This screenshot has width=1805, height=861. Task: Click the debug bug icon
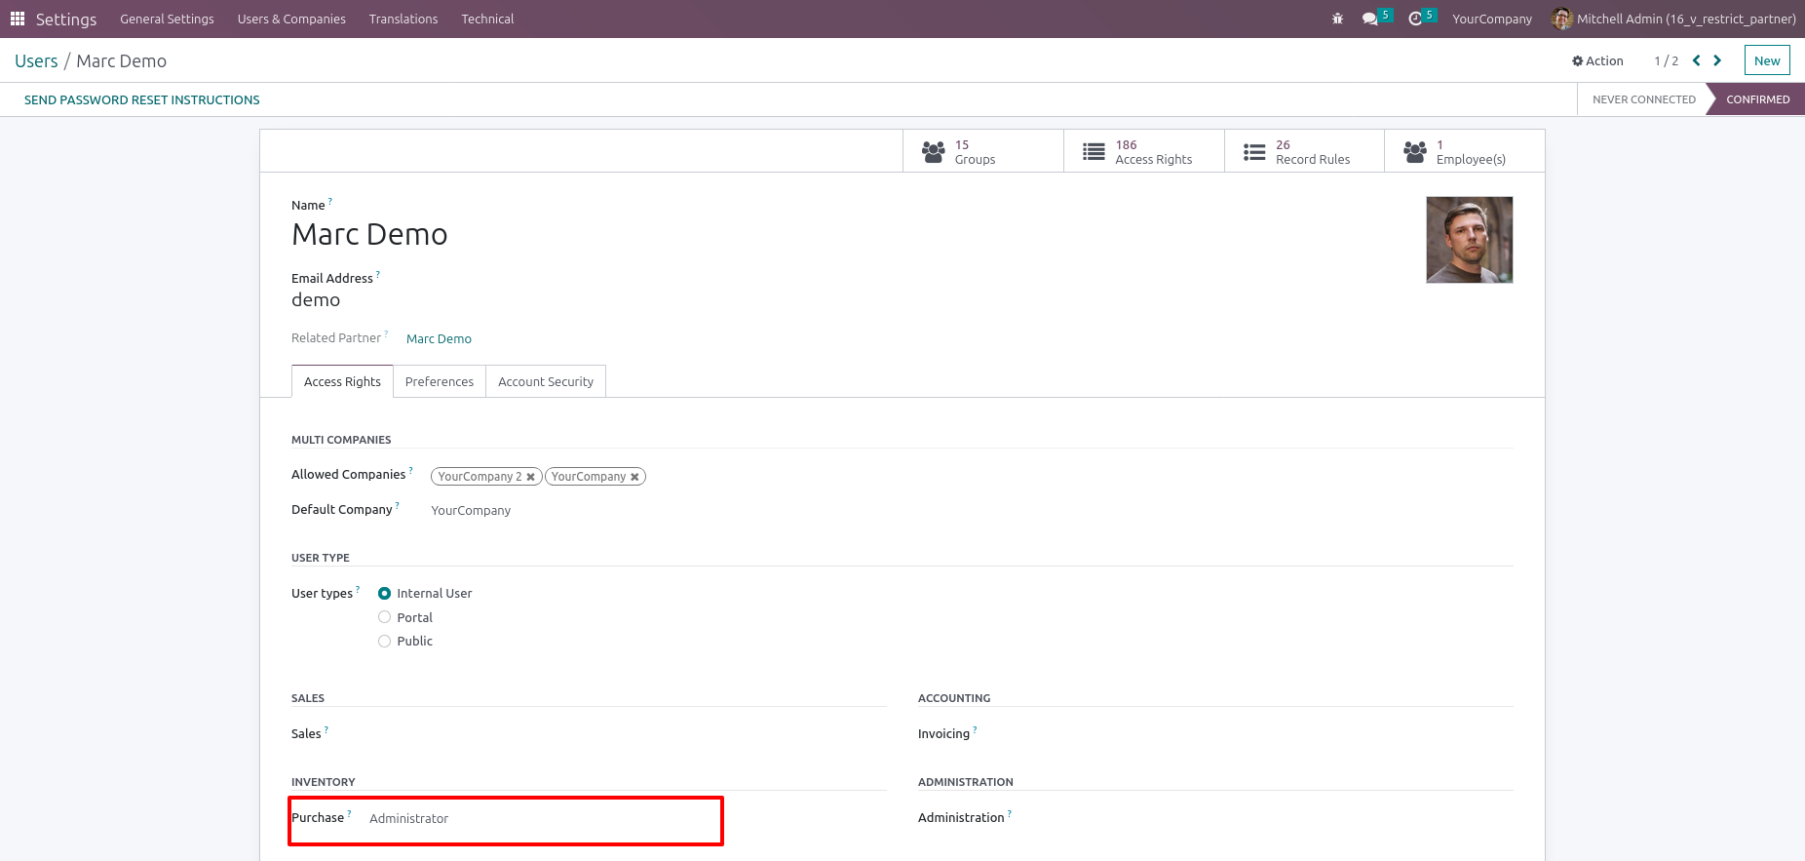1337,19
